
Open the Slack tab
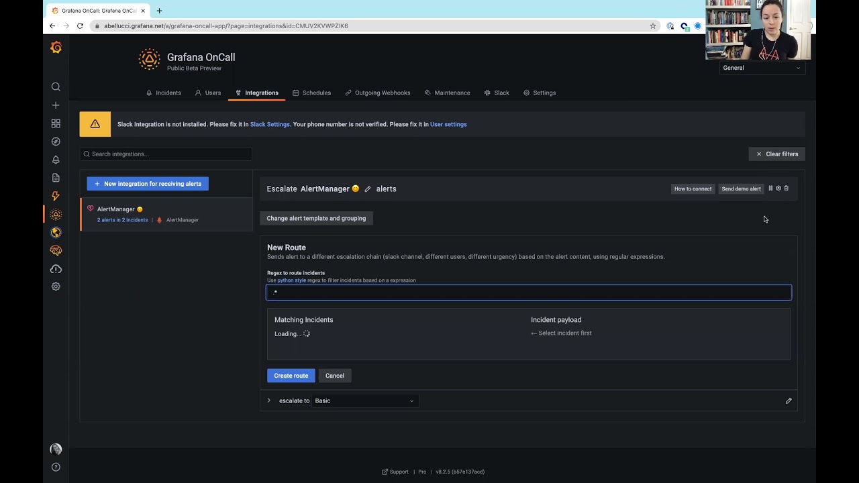point(497,93)
